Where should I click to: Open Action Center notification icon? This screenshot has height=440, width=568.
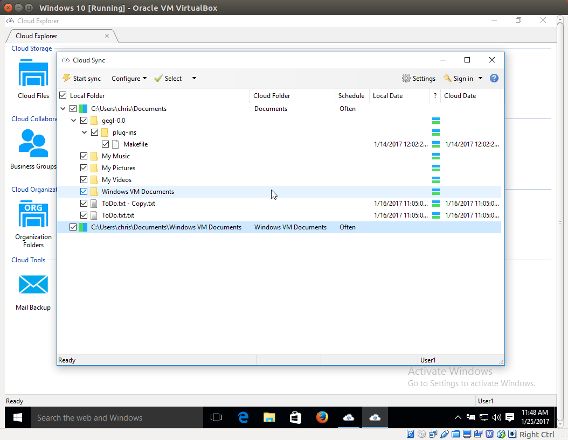click(510, 417)
